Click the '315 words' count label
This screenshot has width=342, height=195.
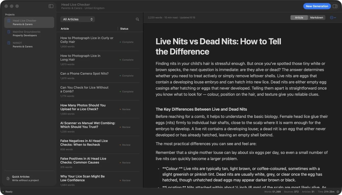(66, 167)
